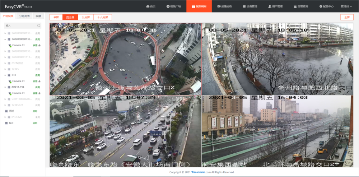Open 告警查询 alarm icon in navbar
Viewport: 359px width, 177px height.
[x=295, y=6]
